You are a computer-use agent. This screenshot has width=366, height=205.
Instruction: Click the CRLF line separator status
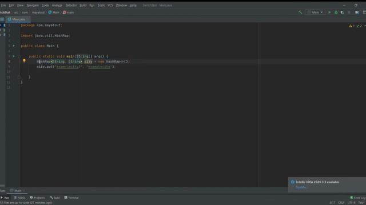[x=341, y=203]
